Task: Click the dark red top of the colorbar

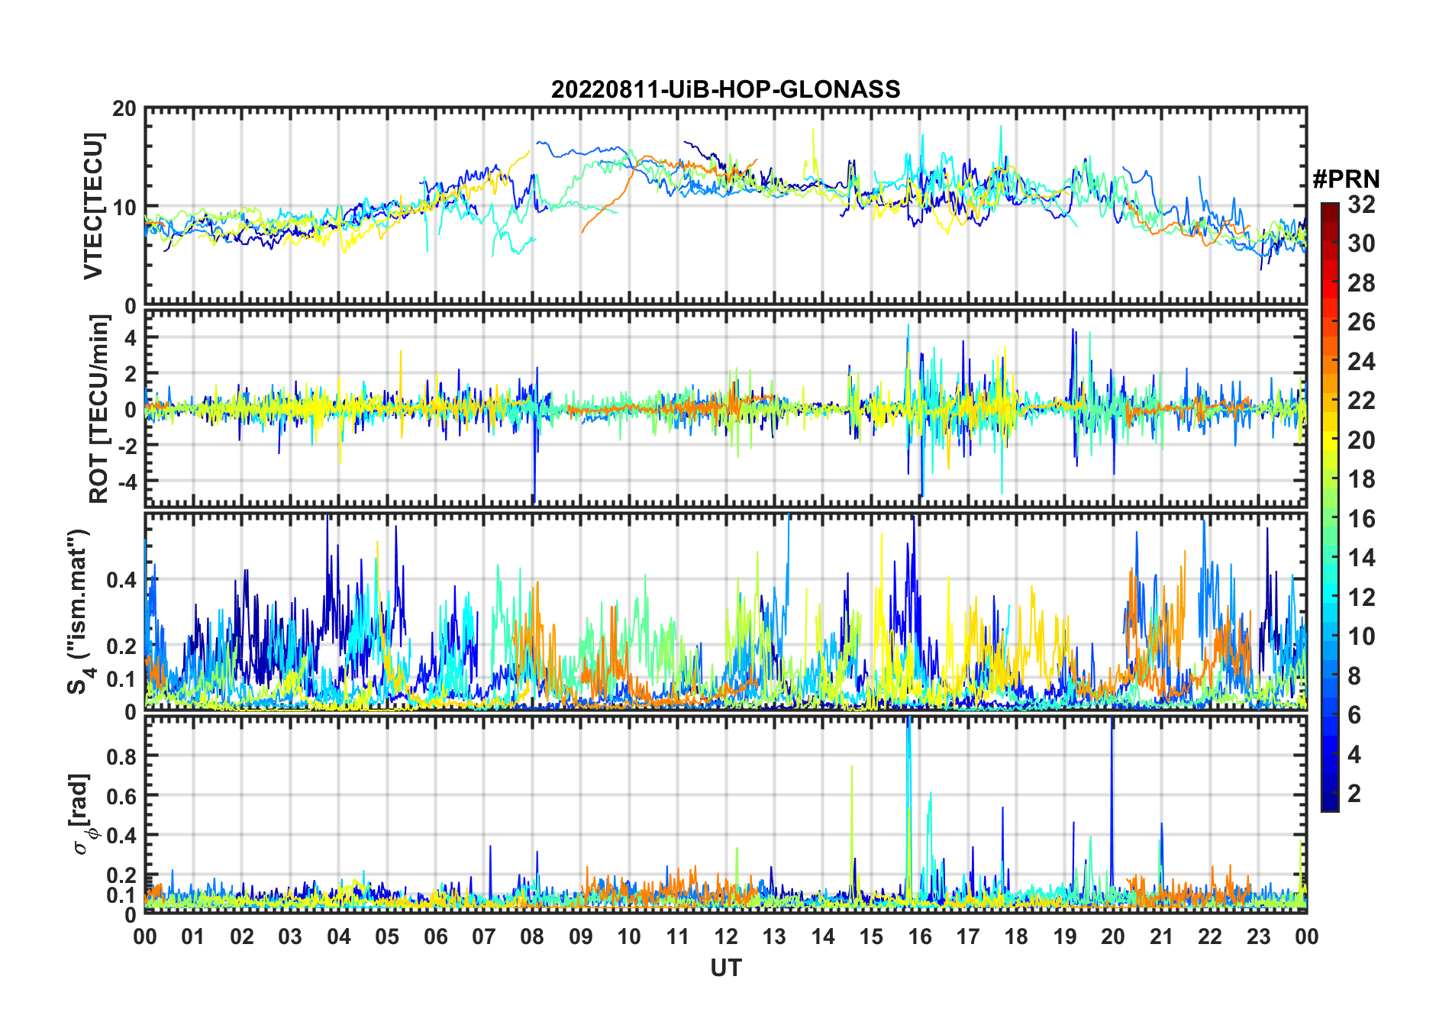Action: 1329,209
